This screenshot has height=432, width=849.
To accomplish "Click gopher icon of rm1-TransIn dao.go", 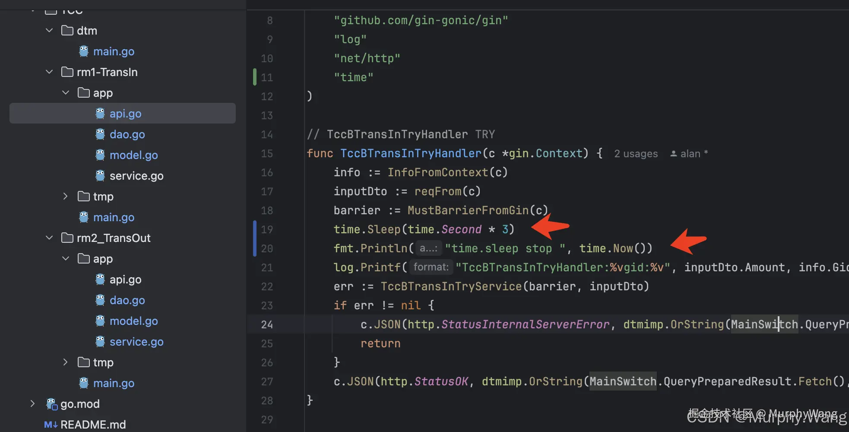I will (x=100, y=134).
